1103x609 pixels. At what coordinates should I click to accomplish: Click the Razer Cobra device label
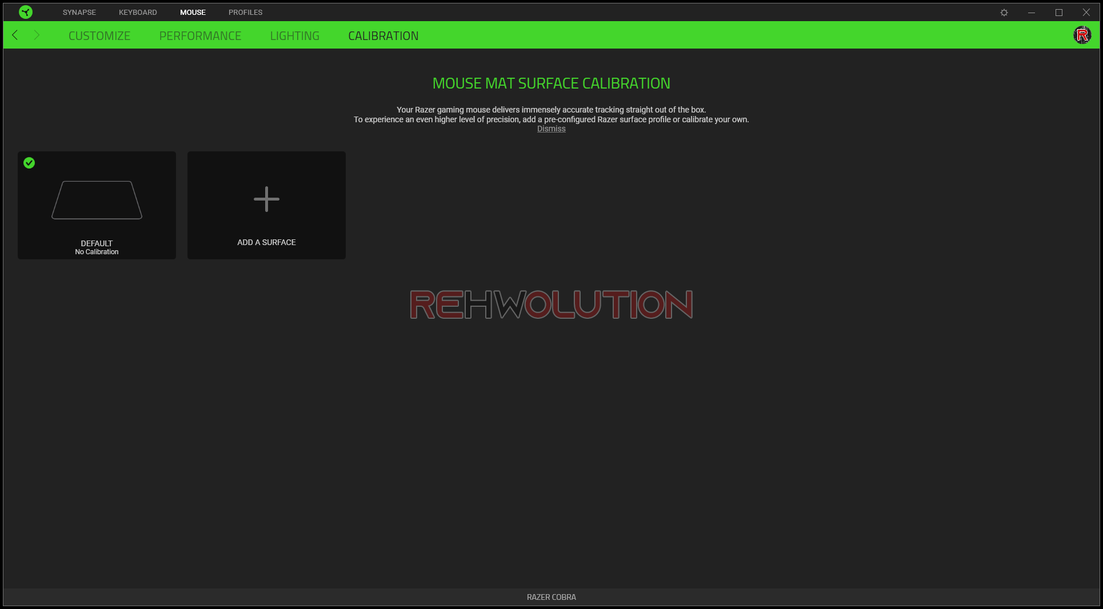551,597
